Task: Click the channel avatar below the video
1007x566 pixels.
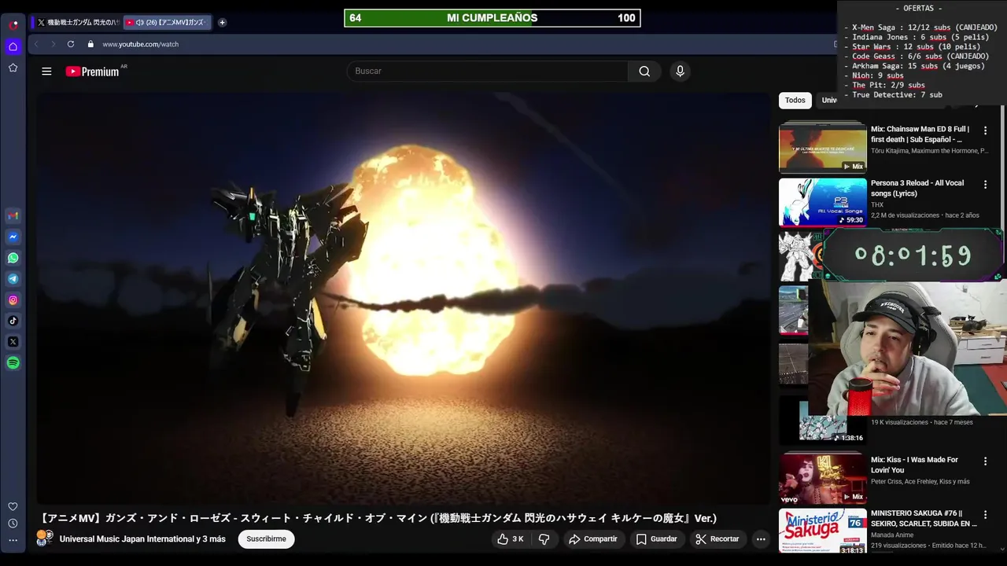Action: pyautogui.click(x=45, y=538)
